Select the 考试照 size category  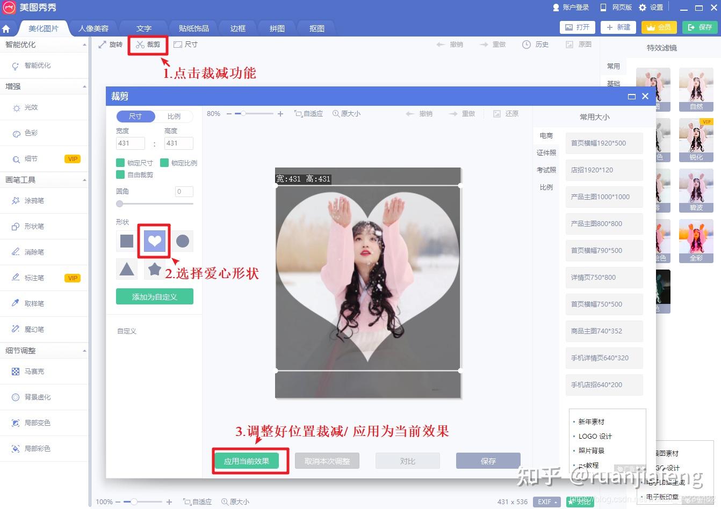(546, 170)
